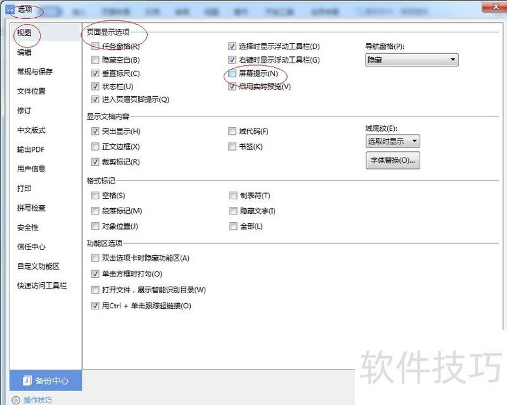
Task: Toggle 进入页眉页脚提示(Q) checkbox
Action: click(x=95, y=99)
